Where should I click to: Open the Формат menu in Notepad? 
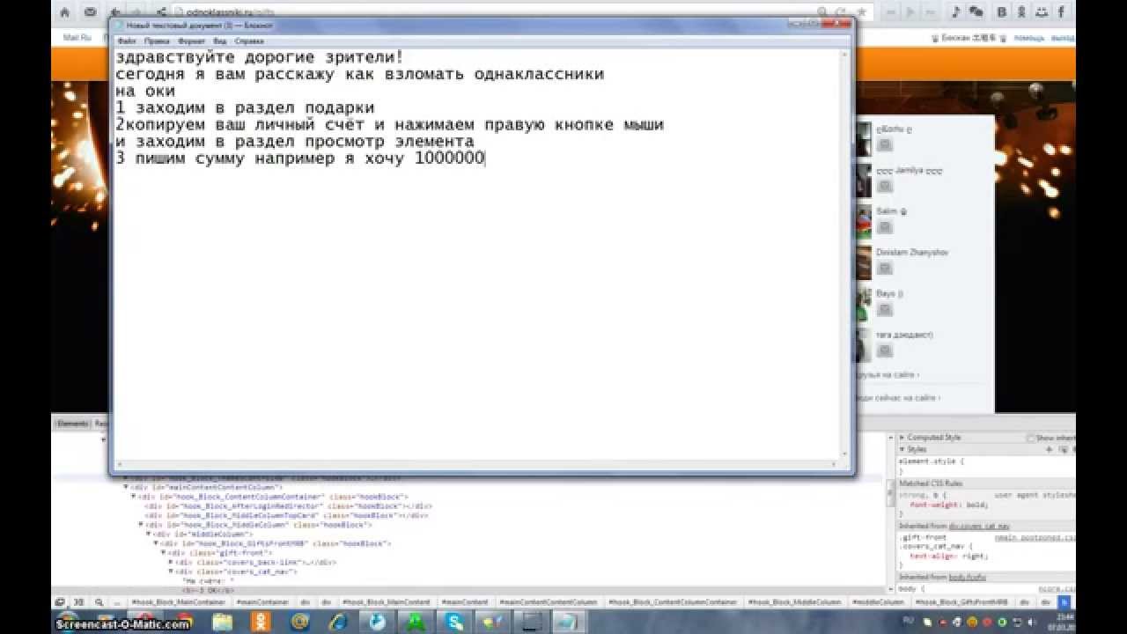191,41
